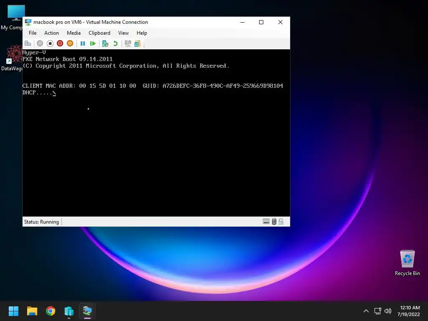The height and width of the screenshot is (321, 428).
Task: Save VM state with orange power icon
Action: pyautogui.click(x=70, y=43)
